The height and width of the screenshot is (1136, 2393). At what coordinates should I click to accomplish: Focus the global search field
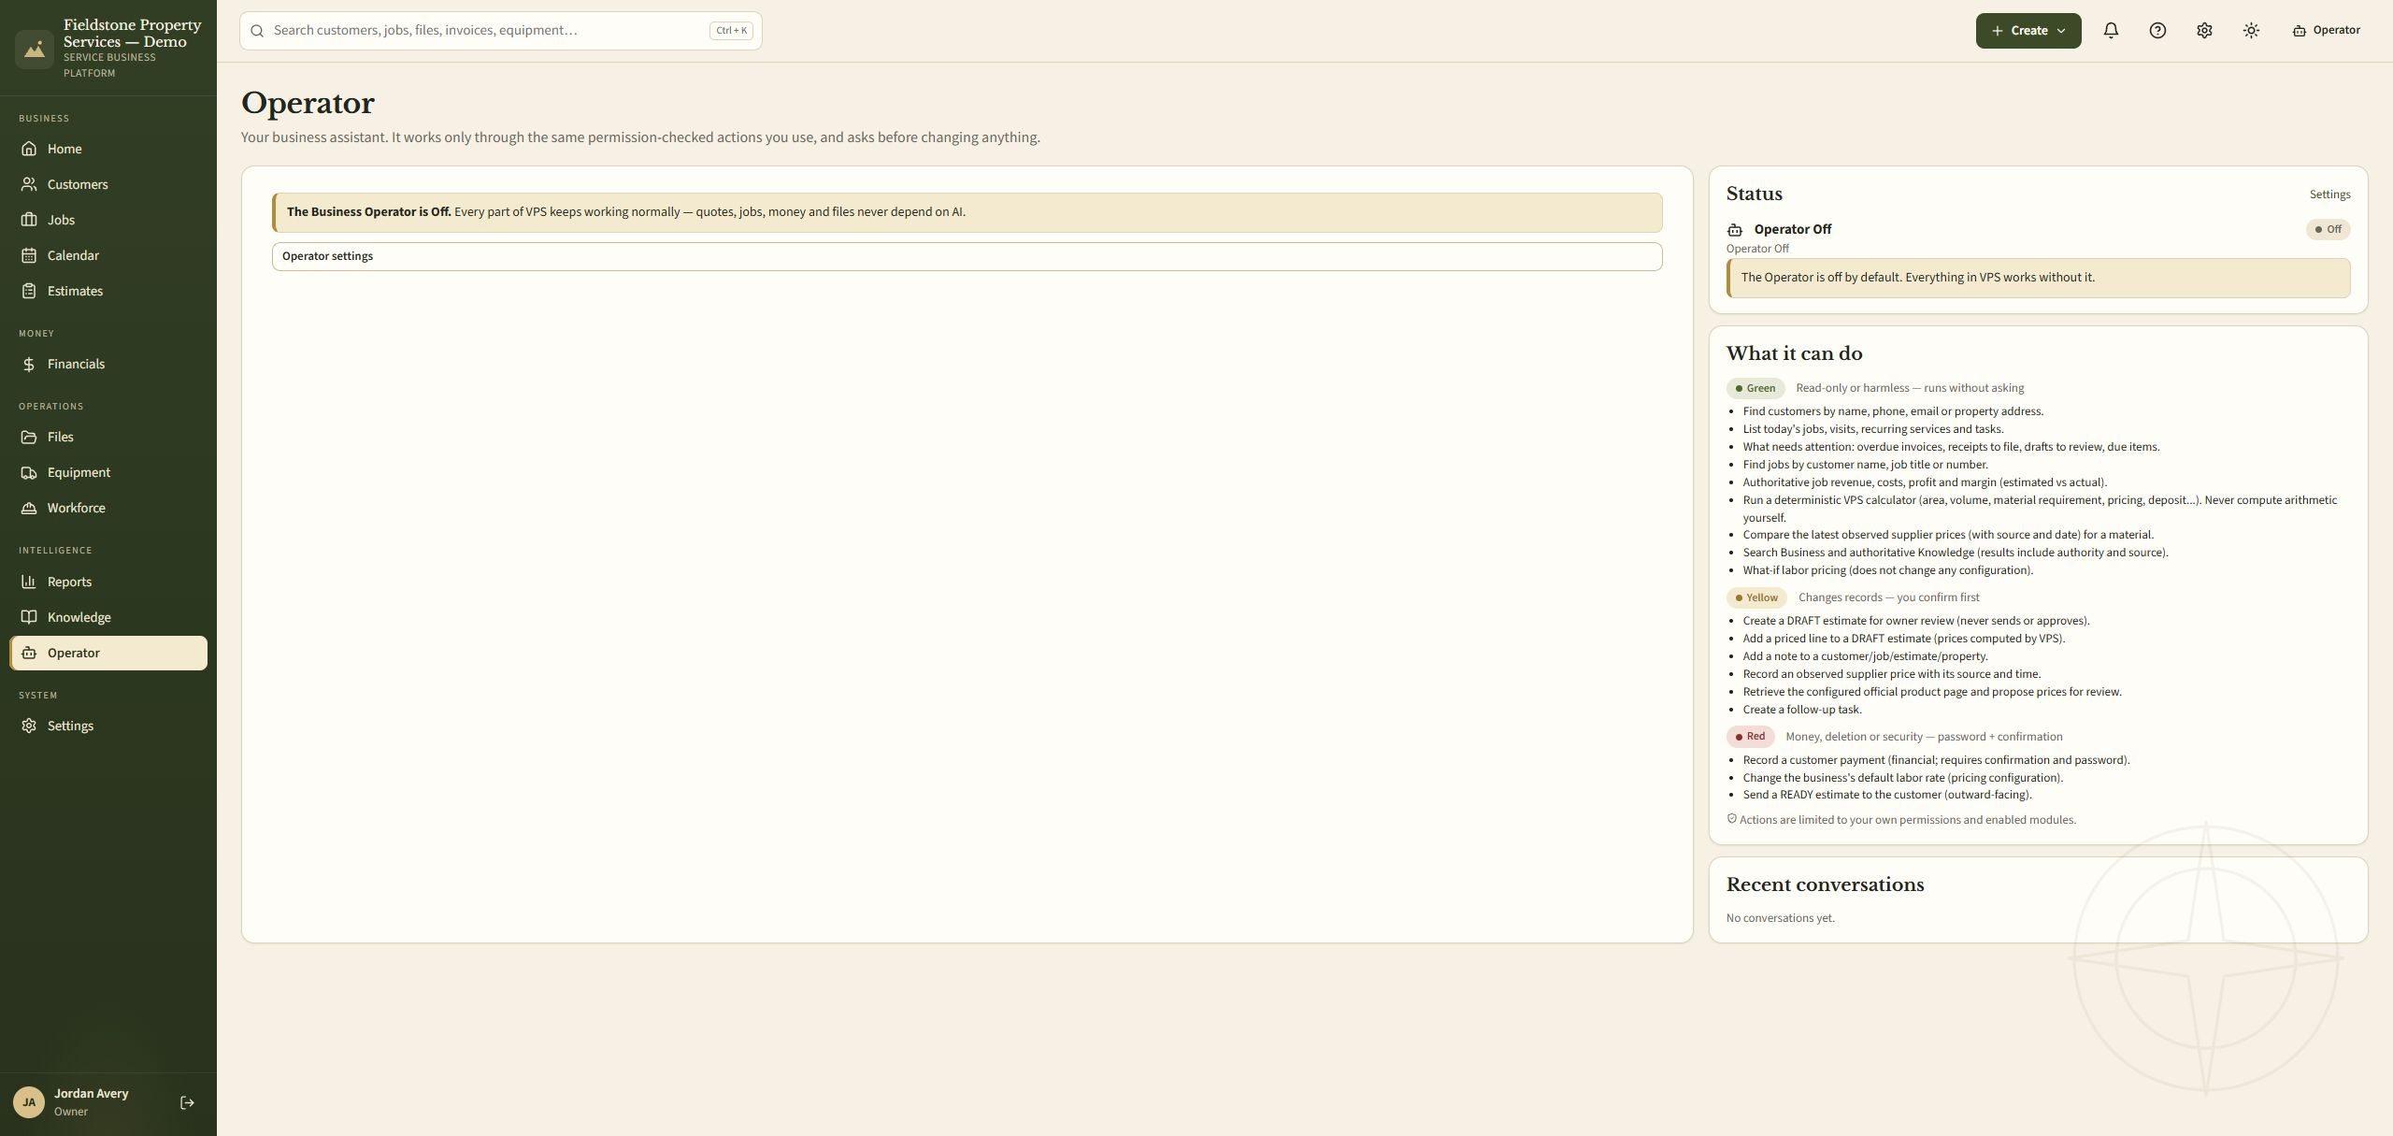pyautogui.click(x=500, y=31)
